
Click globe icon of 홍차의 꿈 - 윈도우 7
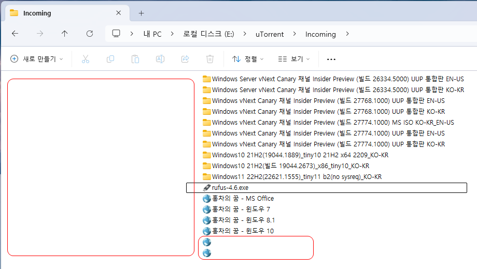(206, 210)
